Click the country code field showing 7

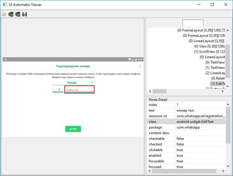tap(58, 90)
